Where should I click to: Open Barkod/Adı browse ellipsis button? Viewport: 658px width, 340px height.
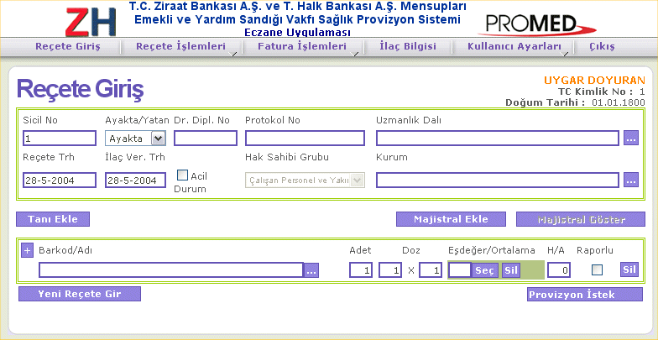pos(311,270)
